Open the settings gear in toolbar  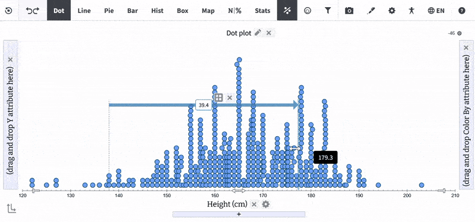click(392, 11)
